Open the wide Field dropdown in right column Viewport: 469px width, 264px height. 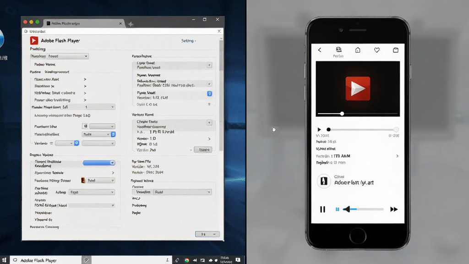182,192
